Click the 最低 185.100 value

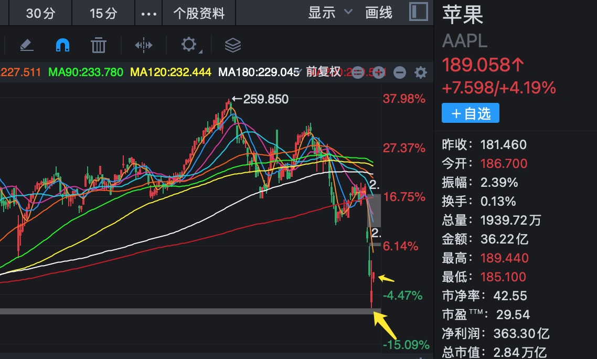click(503, 277)
